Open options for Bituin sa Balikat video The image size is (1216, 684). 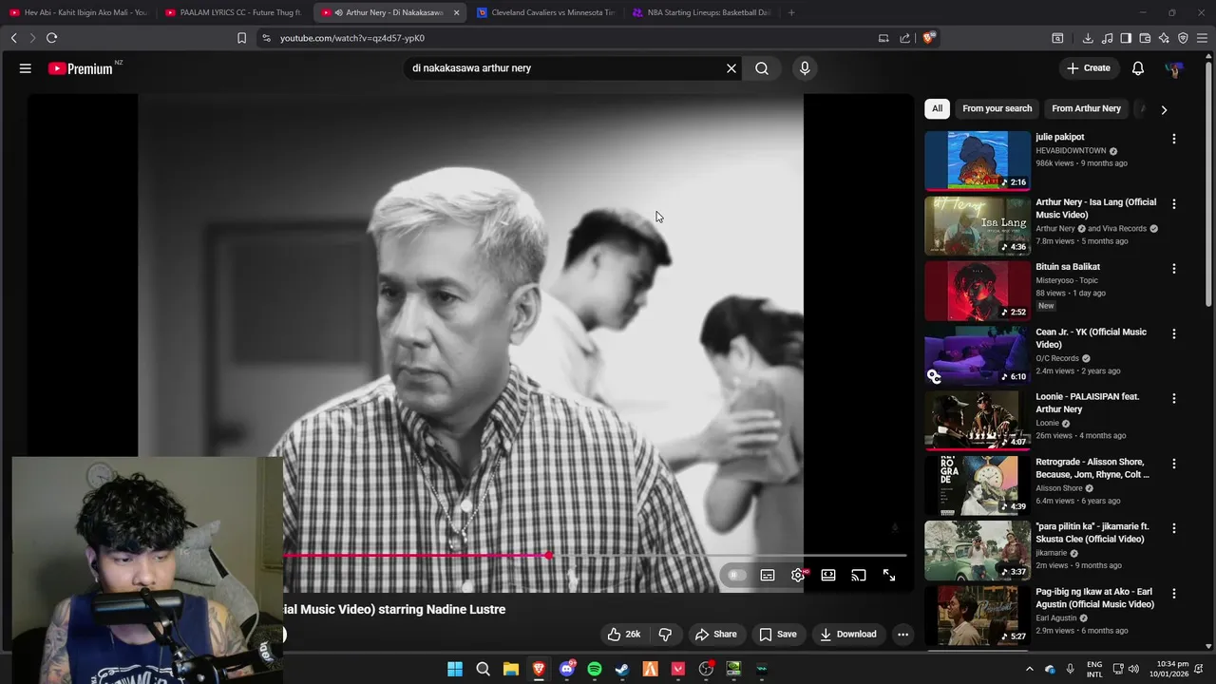1174,269
